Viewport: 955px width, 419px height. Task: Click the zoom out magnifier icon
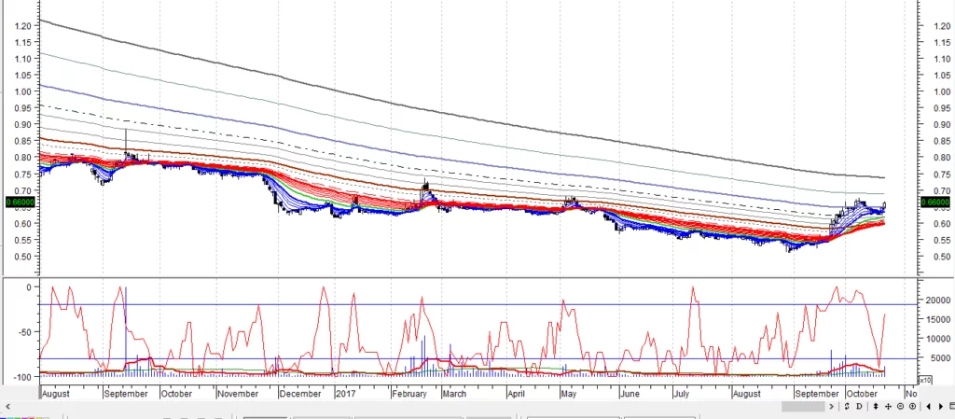coord(900,406)
